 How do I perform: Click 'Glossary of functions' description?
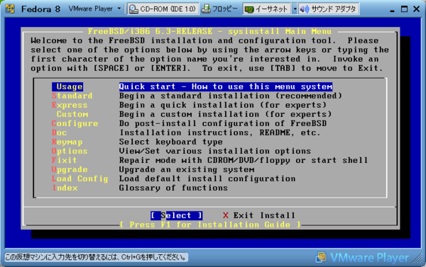[173, 188]
